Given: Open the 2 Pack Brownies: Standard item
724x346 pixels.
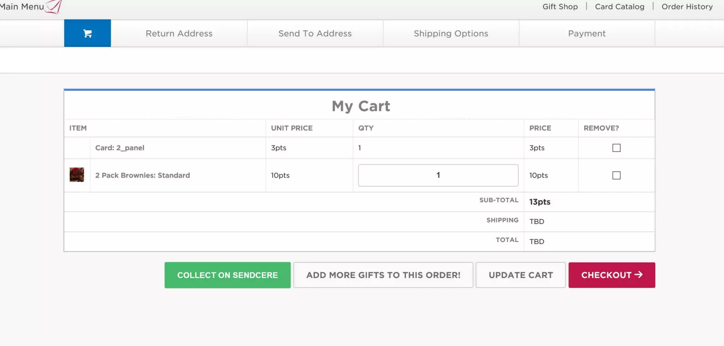Looking at the screenshot, I should pos(142,175).
